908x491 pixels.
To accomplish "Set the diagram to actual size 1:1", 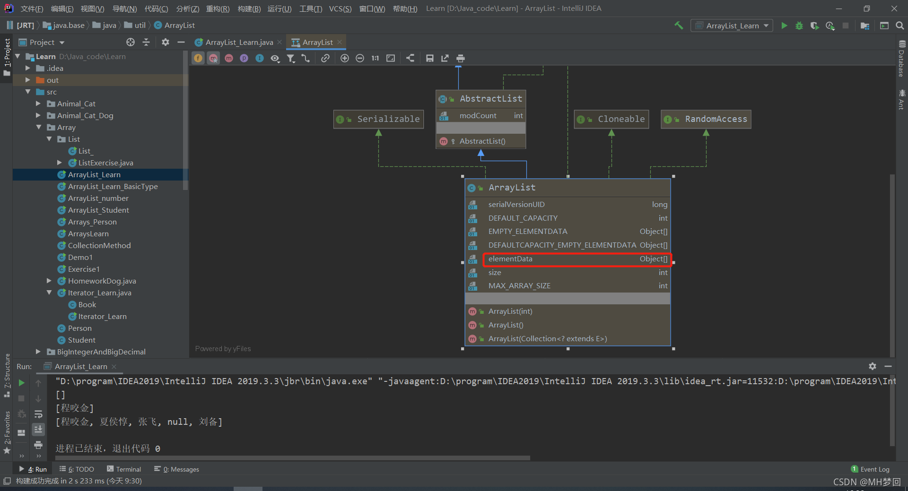I will [x=375, y=58].
